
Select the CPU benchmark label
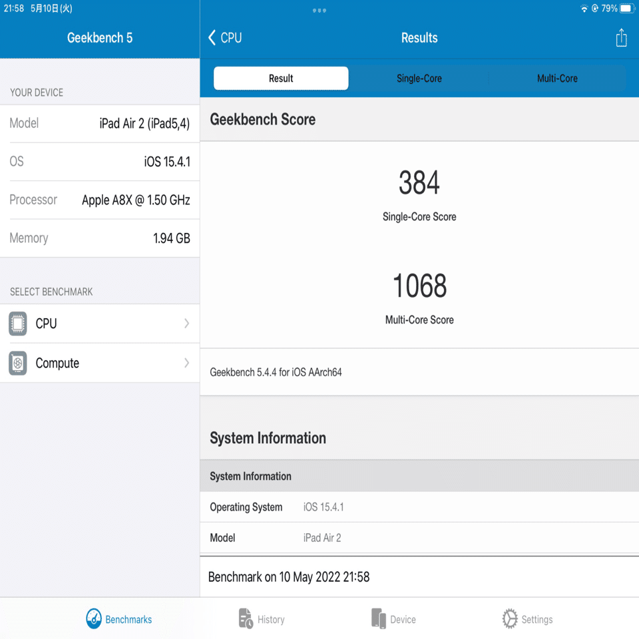tap(46, 323)
